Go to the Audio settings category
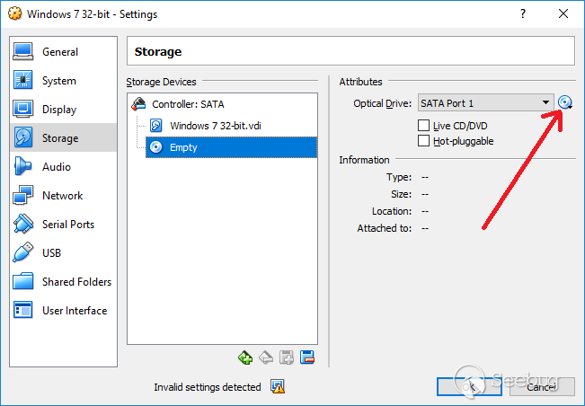Screen dimensions: 585x406 coord(63,167)
